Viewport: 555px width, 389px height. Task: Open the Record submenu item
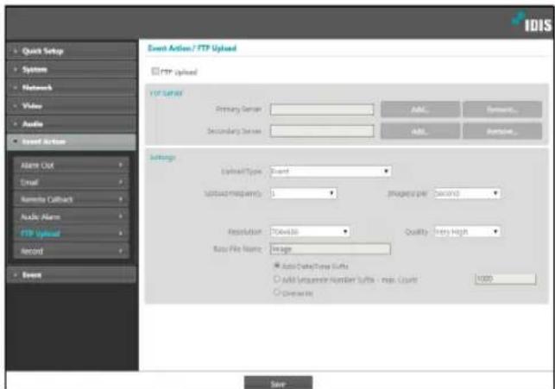pyautogui.click(x=71, y=251)
